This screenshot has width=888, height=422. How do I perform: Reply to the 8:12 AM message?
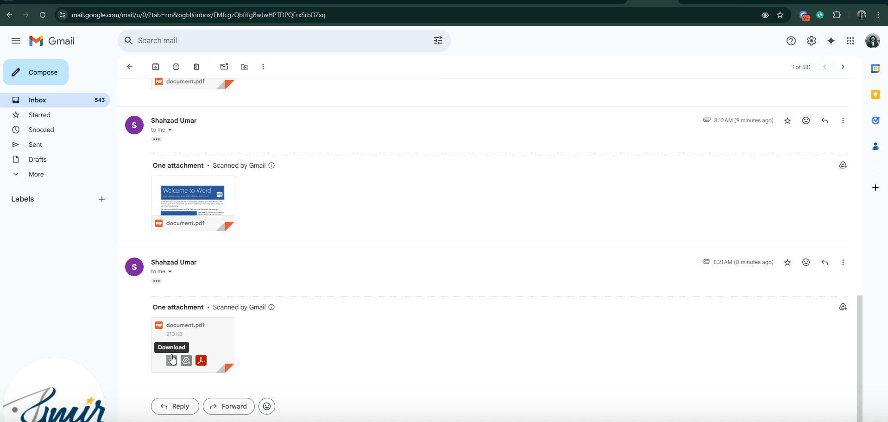825,120
